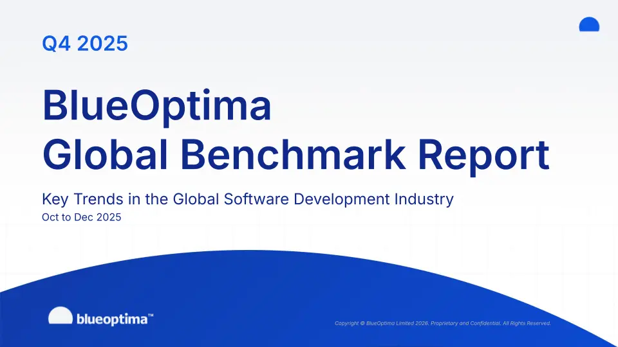Click the "Q4 2025" heading
The height and width of the screenshot is (347, 618).
(x=85, y=43)
